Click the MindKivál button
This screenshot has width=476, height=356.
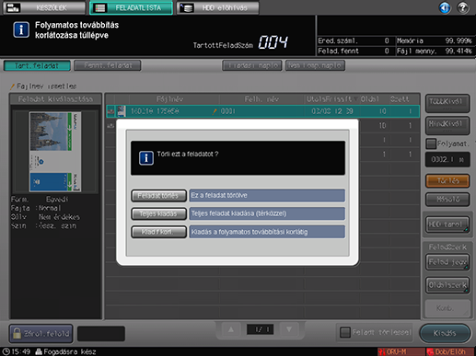tap(447, 126)
